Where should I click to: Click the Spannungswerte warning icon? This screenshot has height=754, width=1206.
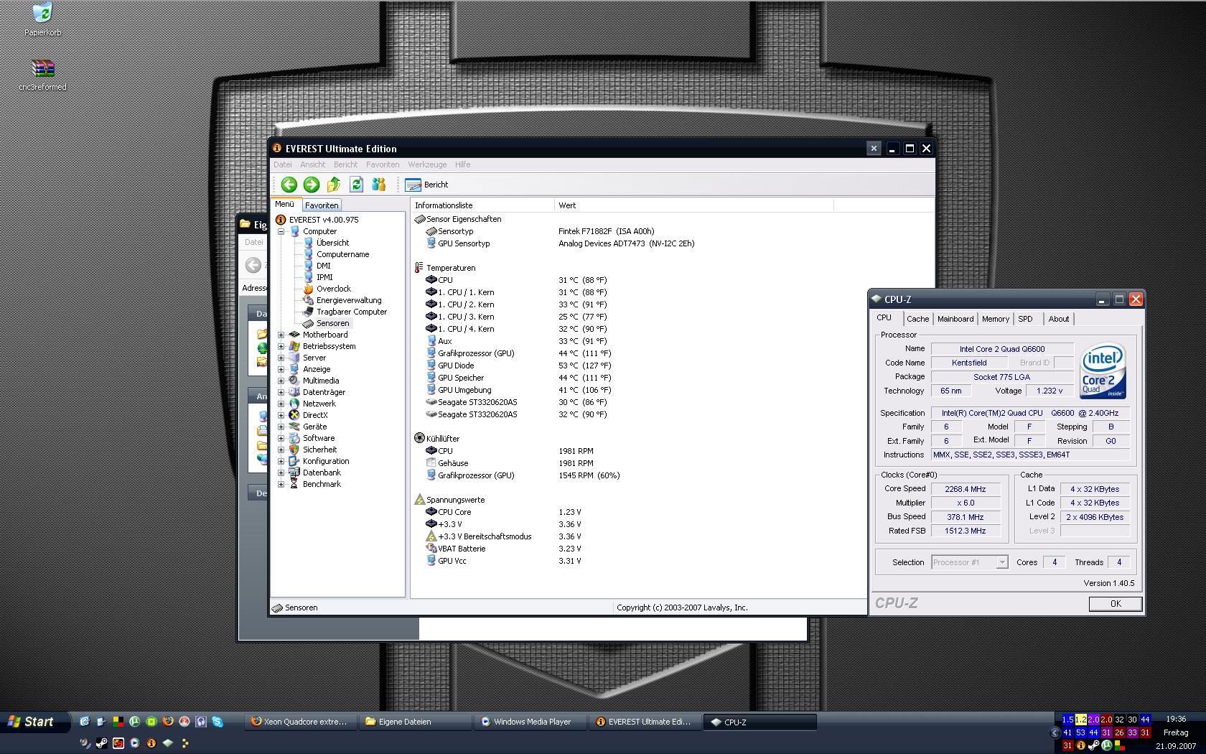(x=419, y=500)
